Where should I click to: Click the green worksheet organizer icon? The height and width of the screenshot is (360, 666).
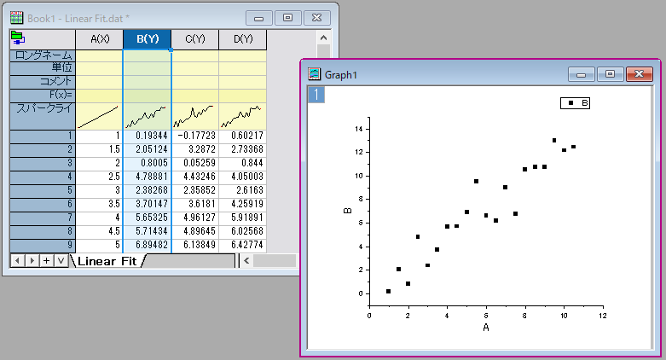(x=17, y=38)
